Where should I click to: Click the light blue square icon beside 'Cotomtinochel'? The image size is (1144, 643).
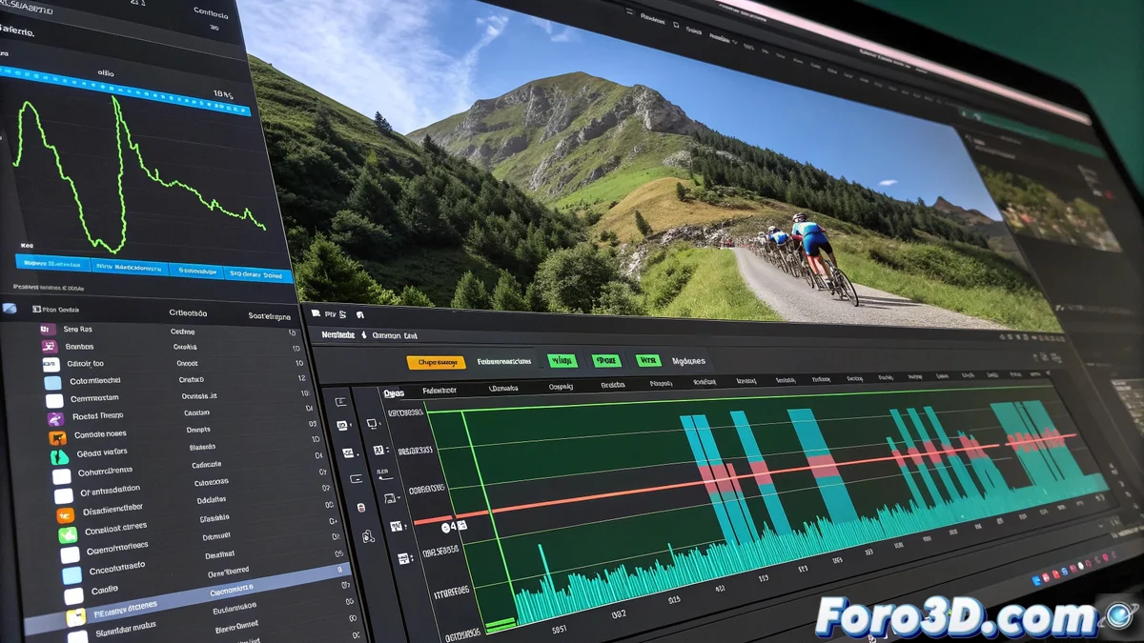point(52,382)
